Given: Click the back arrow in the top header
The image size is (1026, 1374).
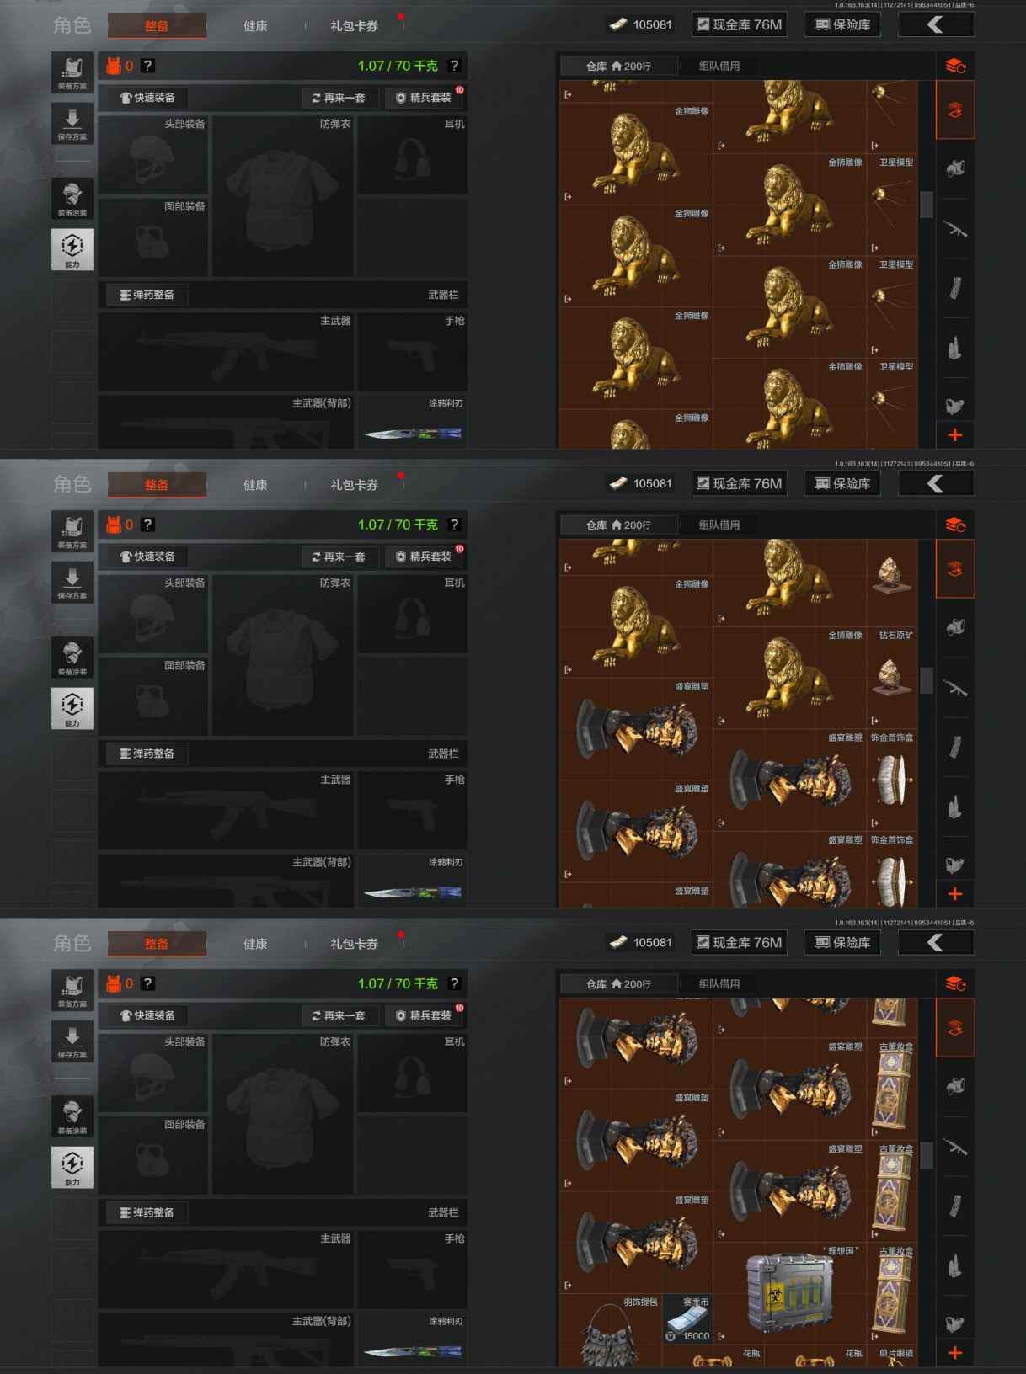Looking at the screenshot, I should coord(936,24).
